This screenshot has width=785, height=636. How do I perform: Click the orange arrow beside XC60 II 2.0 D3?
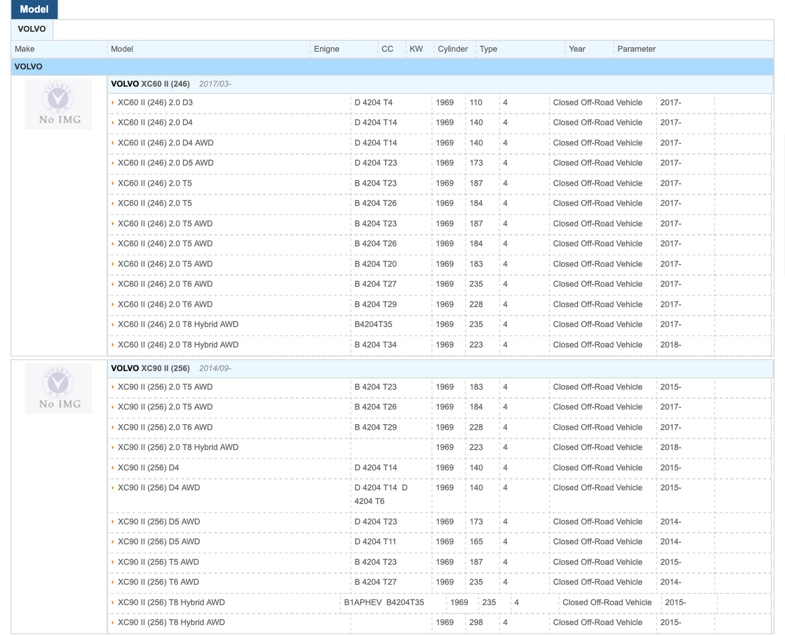pos(112,103)
